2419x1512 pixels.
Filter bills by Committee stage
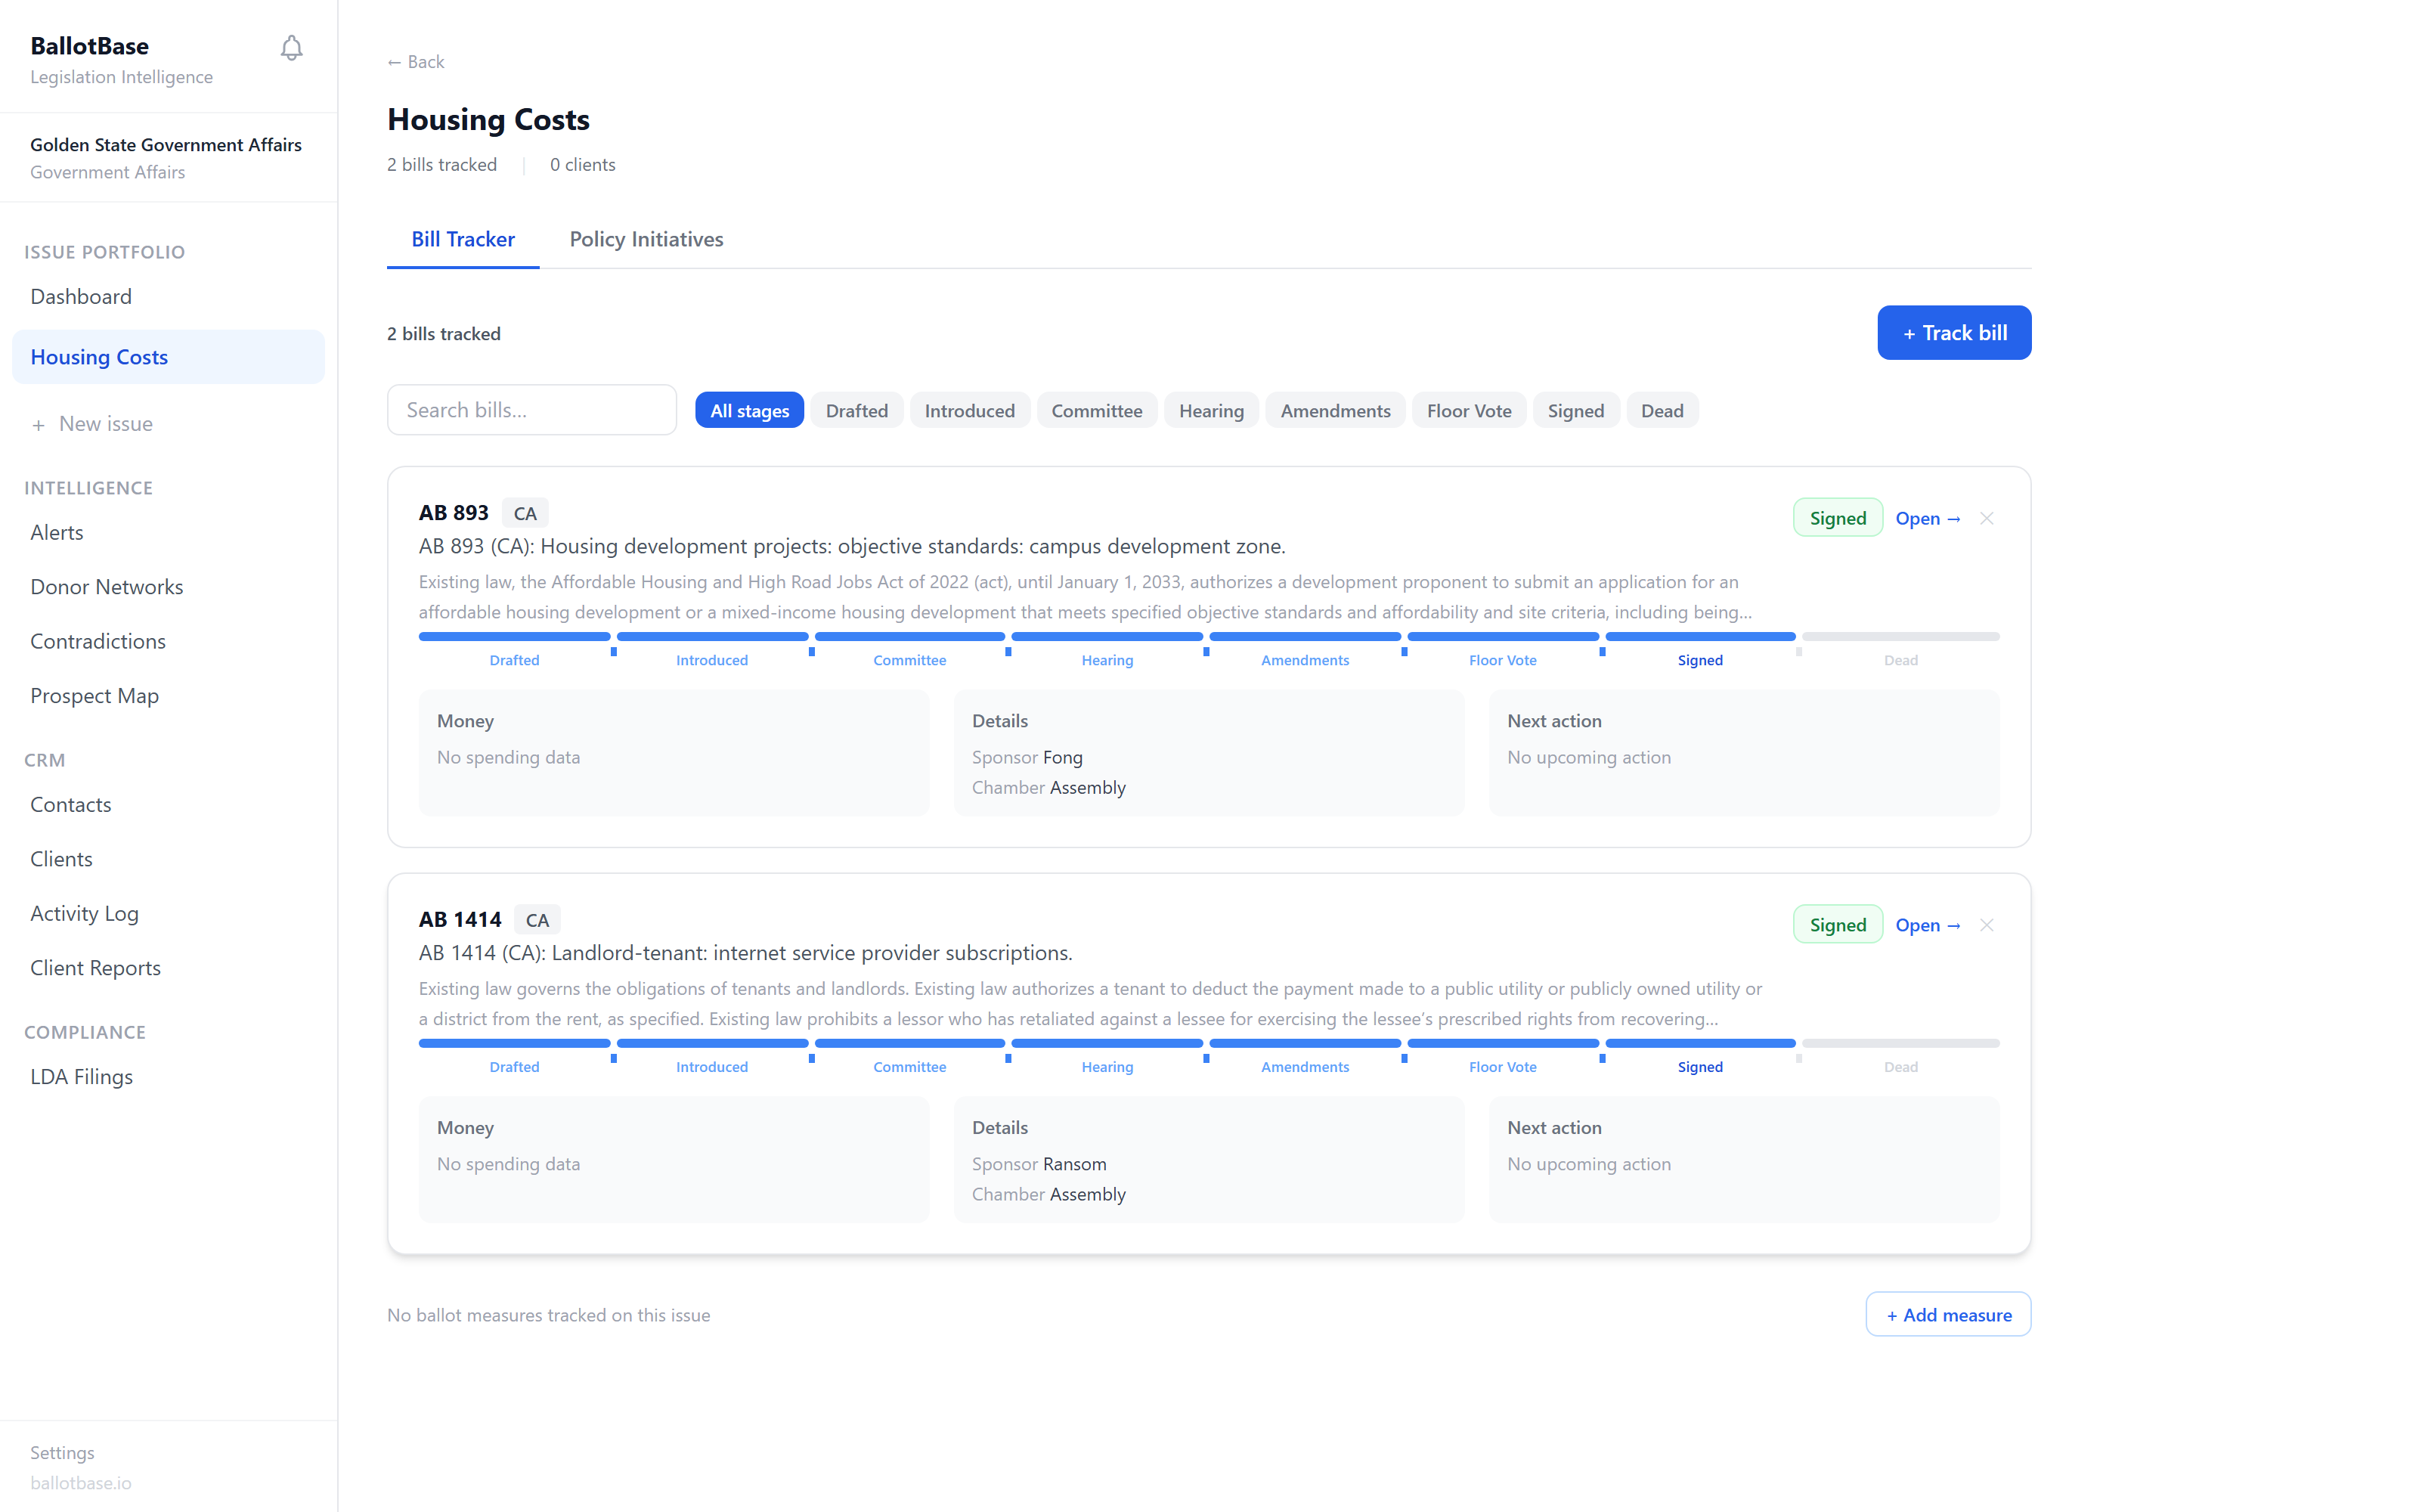[x=1097, y=411]
